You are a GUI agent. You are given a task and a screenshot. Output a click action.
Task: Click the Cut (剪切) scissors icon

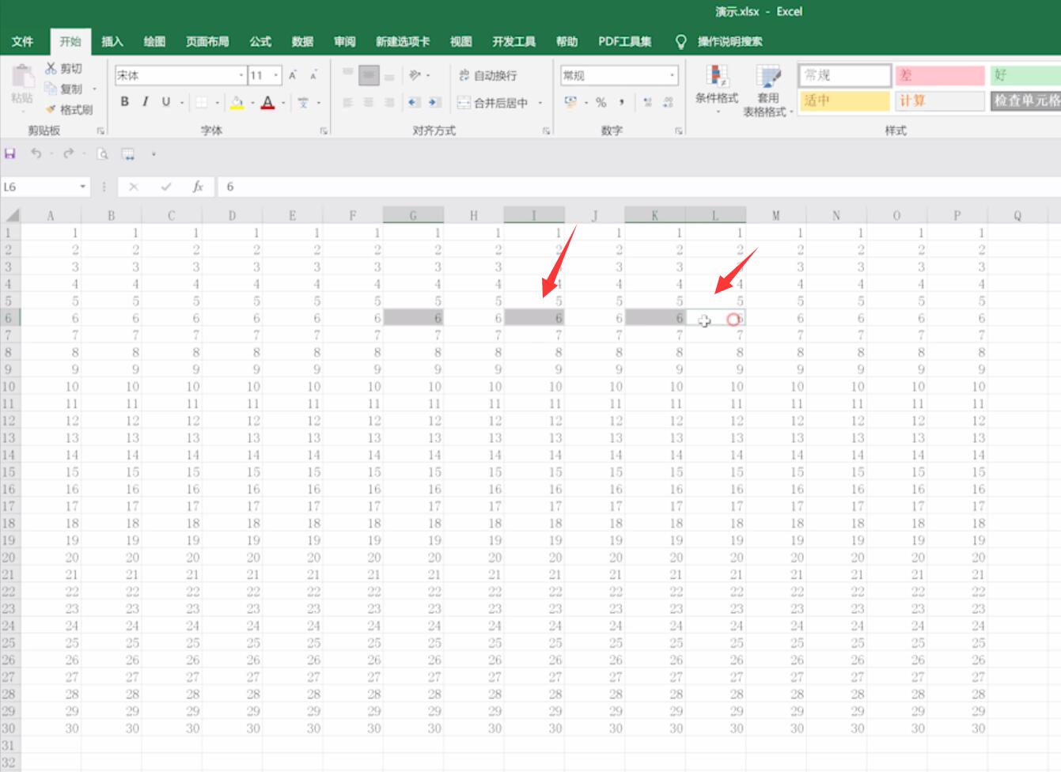pos(51,69)
